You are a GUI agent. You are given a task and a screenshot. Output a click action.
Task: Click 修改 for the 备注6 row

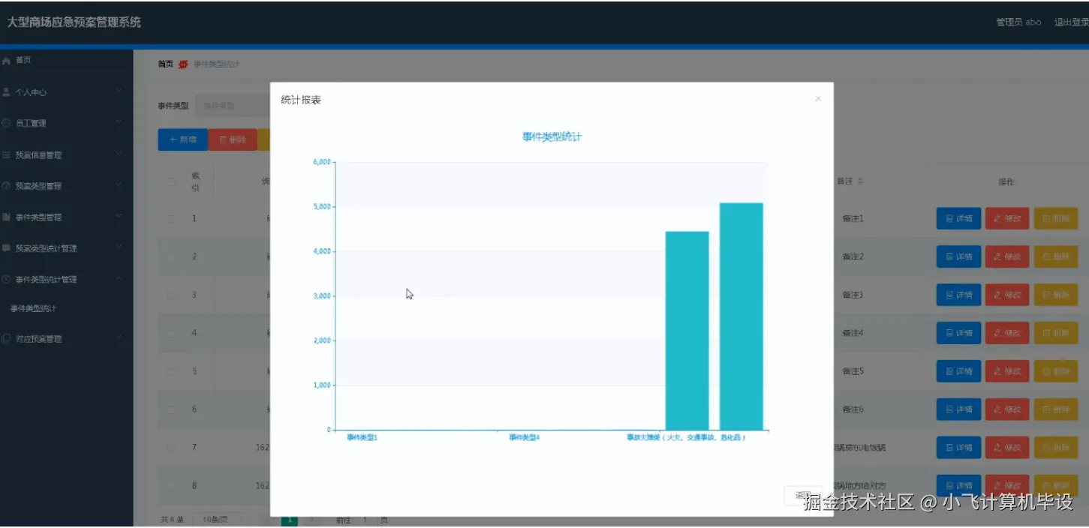pyautogui.click(x=1007, y=409)
